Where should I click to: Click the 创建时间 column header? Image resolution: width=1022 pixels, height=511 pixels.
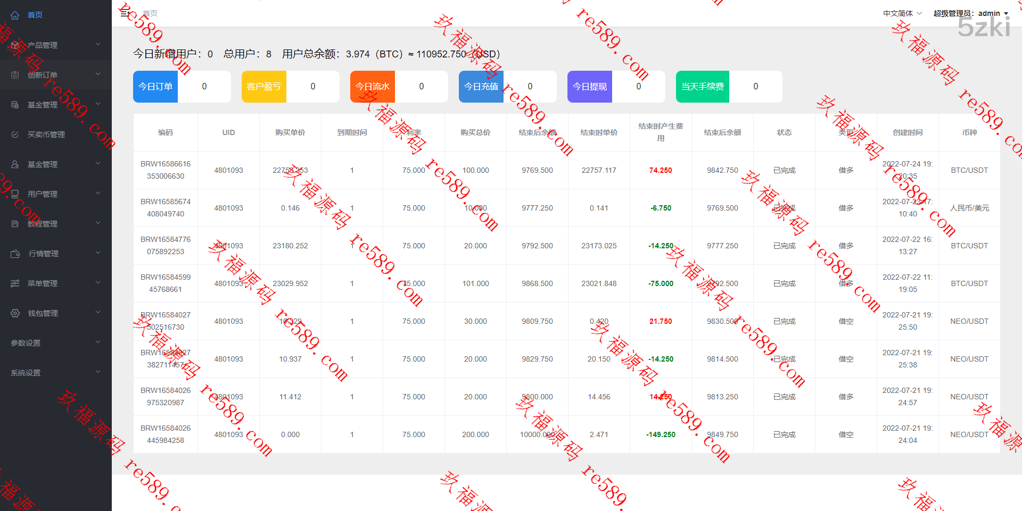[x=908, y=132]
